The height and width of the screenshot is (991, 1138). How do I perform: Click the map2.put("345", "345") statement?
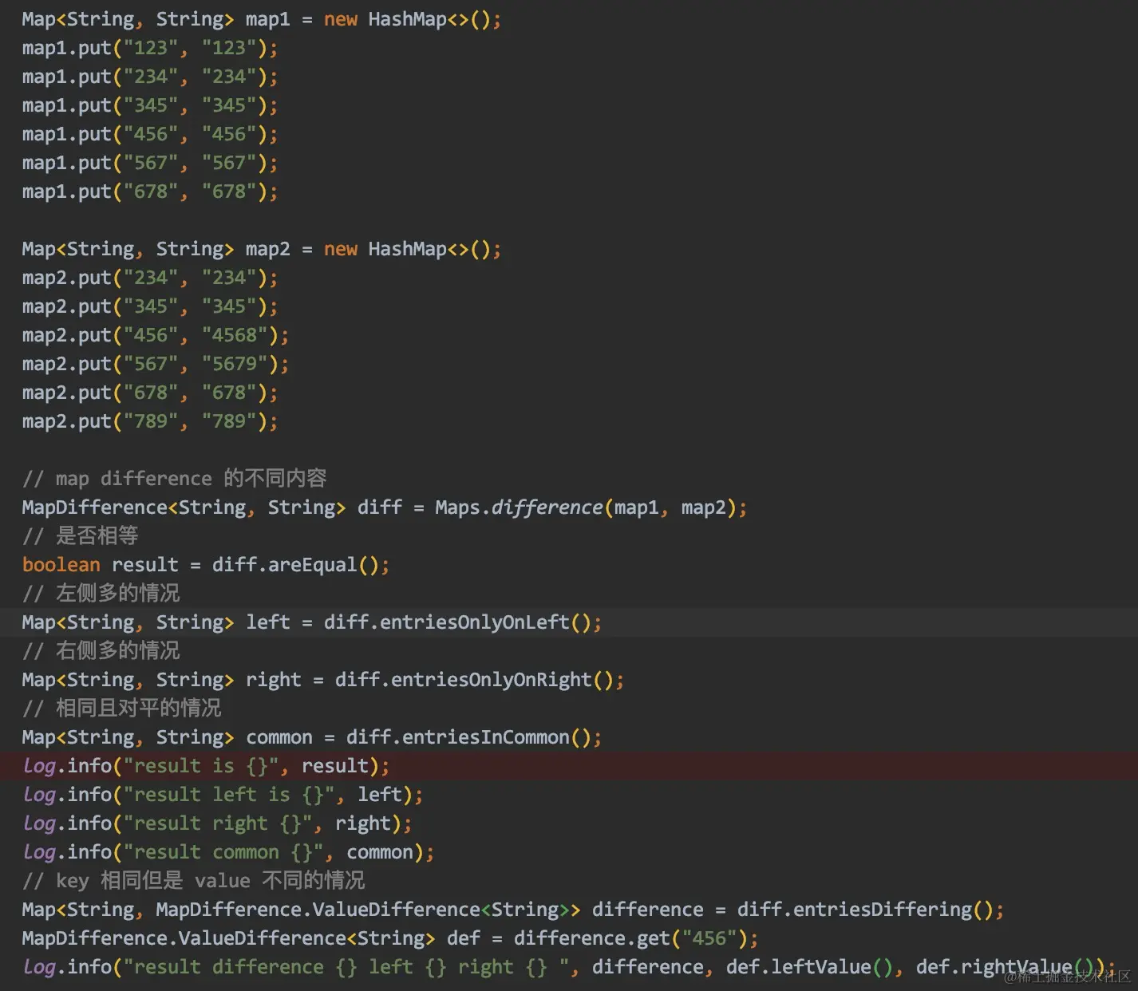point(149,306)
